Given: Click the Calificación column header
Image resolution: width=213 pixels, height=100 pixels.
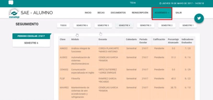Looking at the screenshot, I should tap(159, 39).
